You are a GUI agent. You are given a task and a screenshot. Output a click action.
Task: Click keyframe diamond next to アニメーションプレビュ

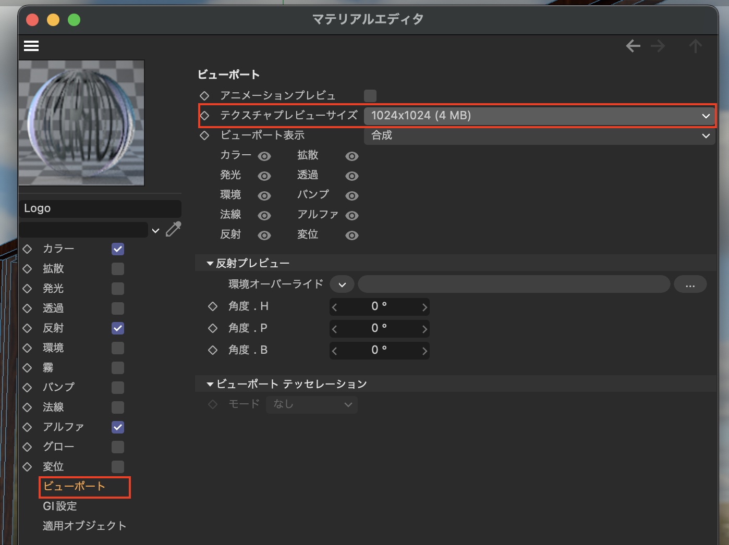tap(204, 96)
